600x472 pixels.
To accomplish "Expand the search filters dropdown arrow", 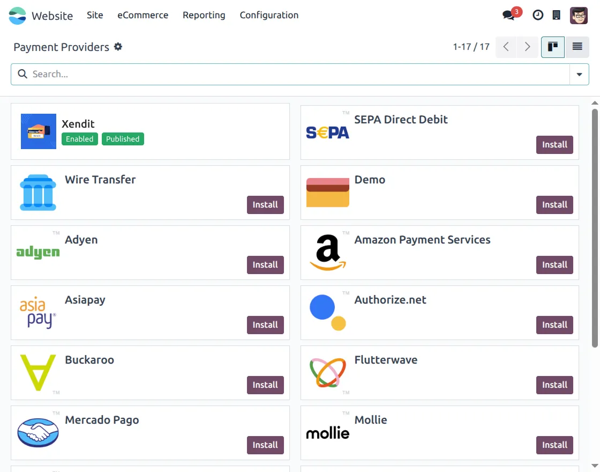I will tap(580, 74).
